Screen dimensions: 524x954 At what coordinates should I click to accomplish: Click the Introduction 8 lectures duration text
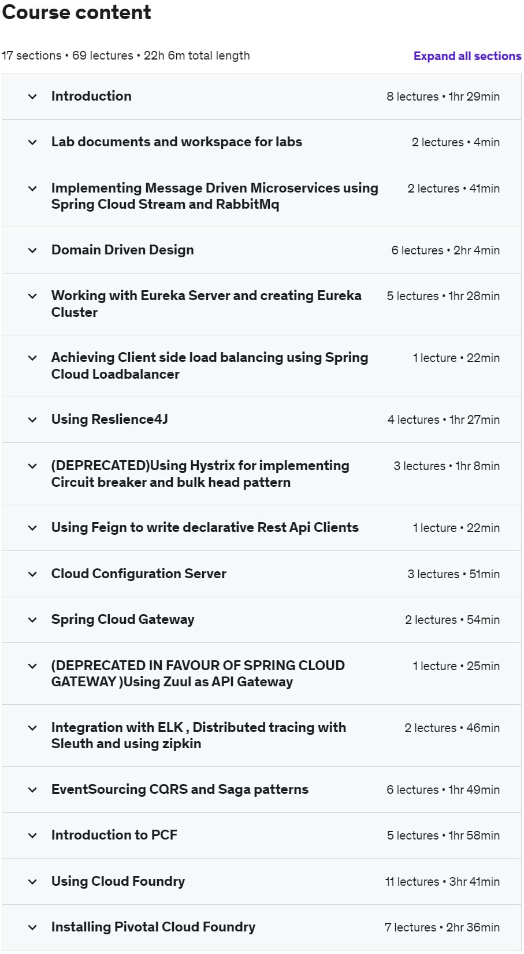point(443,97)
